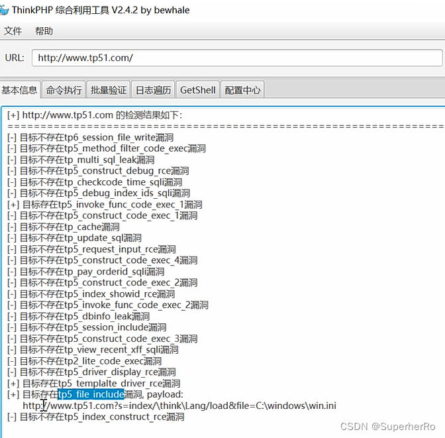Click the tp5_construct_code_exec_3 result line
The width and height of the screenshot is (445, 438).
tap(102, 339)
